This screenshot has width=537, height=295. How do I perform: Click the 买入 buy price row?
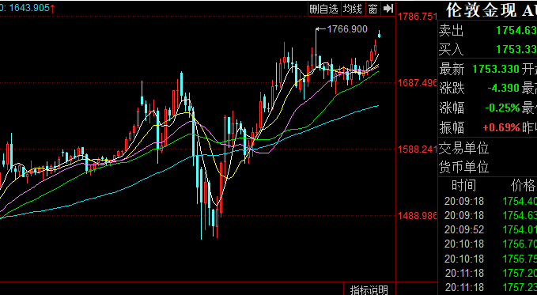(x=488, y=50)
